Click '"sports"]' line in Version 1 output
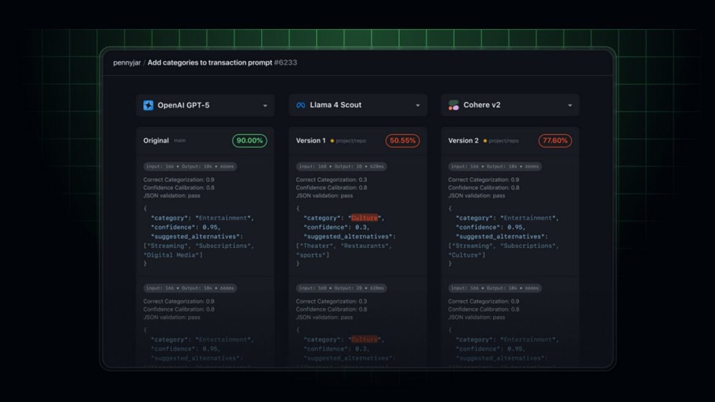 click(x=312, y=255)
